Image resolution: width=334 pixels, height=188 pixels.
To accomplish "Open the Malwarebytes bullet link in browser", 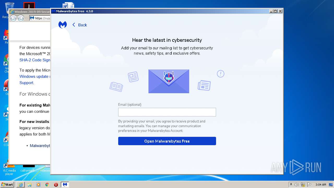I will click(40, 146).
